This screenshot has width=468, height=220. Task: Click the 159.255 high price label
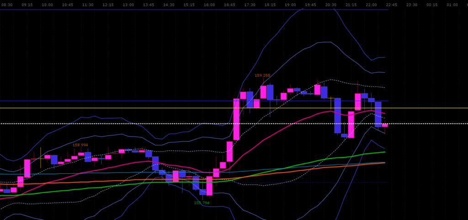tap(262, 75)
